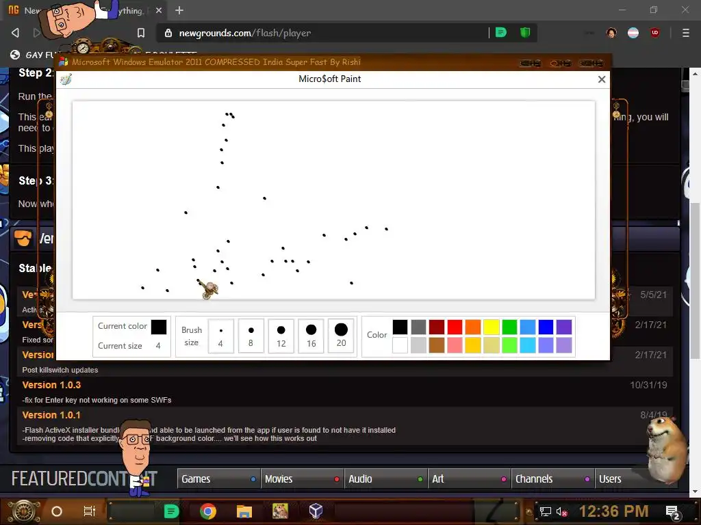The width and height of the screenshot is (701, 525).
Task: Pick the lime green color swatch
Action: pos(509,345)
